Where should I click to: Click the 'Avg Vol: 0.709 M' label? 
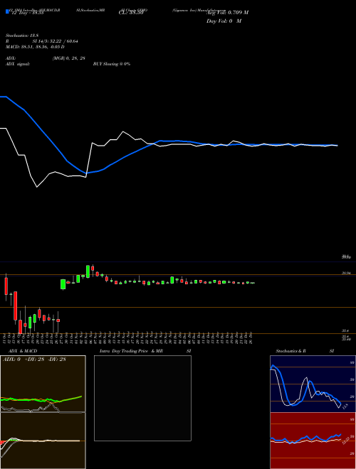[x=227, y=13]
